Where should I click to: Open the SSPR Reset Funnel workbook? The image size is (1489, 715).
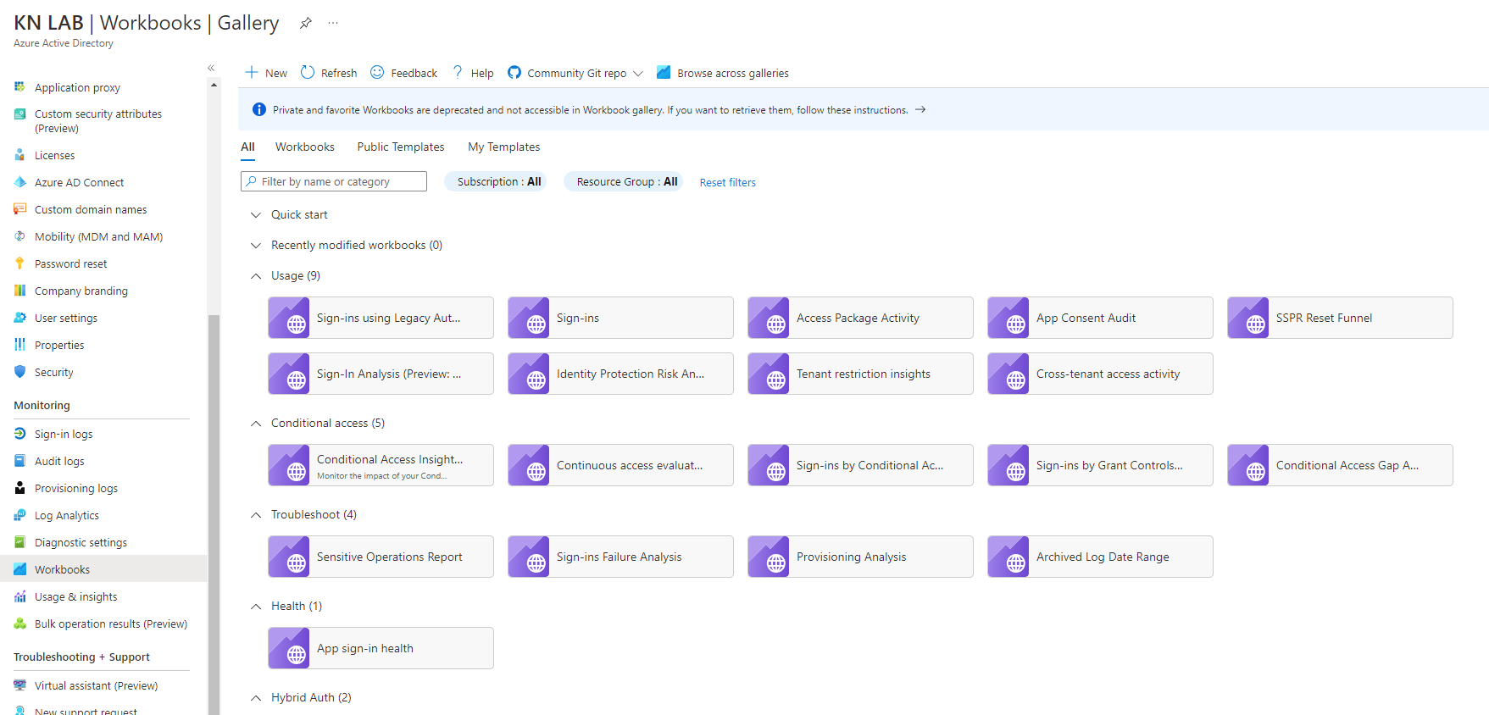click(x=1339, y=318)
